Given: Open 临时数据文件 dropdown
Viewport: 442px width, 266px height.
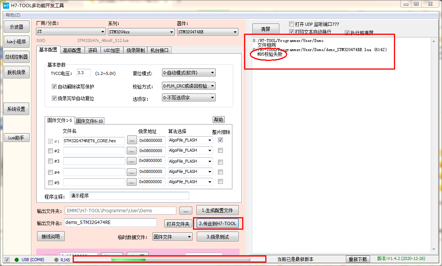Looking at the screenshot, I should (x=173, y=237).
